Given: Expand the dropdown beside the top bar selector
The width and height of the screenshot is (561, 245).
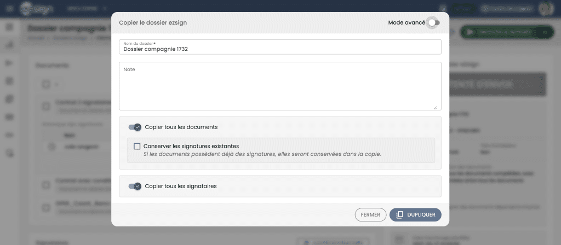Looking at the screenshot, I should 105,9.
